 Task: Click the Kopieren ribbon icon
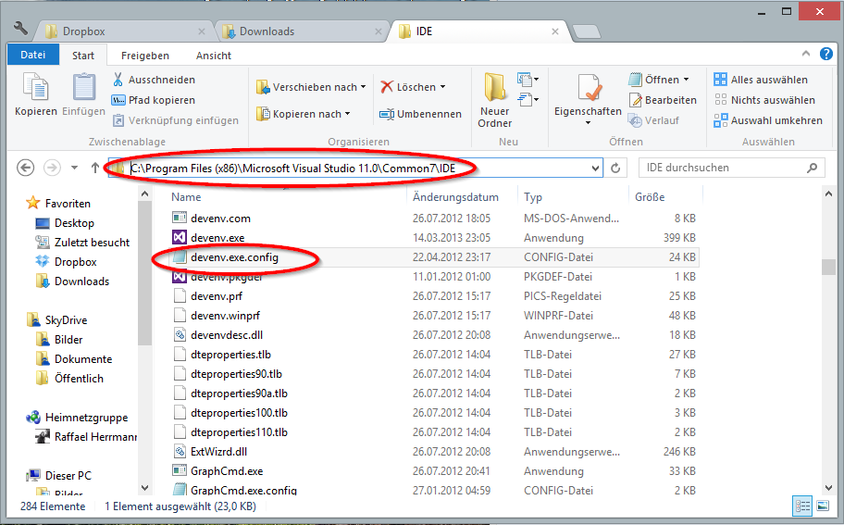(x=35, y=89)
